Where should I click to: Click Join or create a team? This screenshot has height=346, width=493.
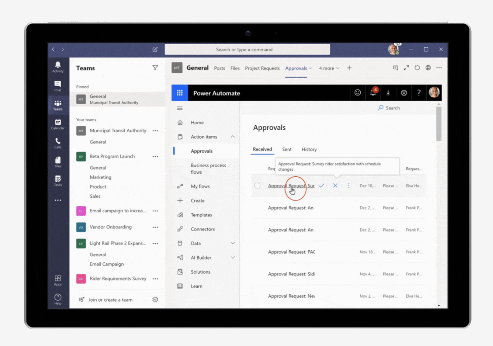click(x=110, y=300)
